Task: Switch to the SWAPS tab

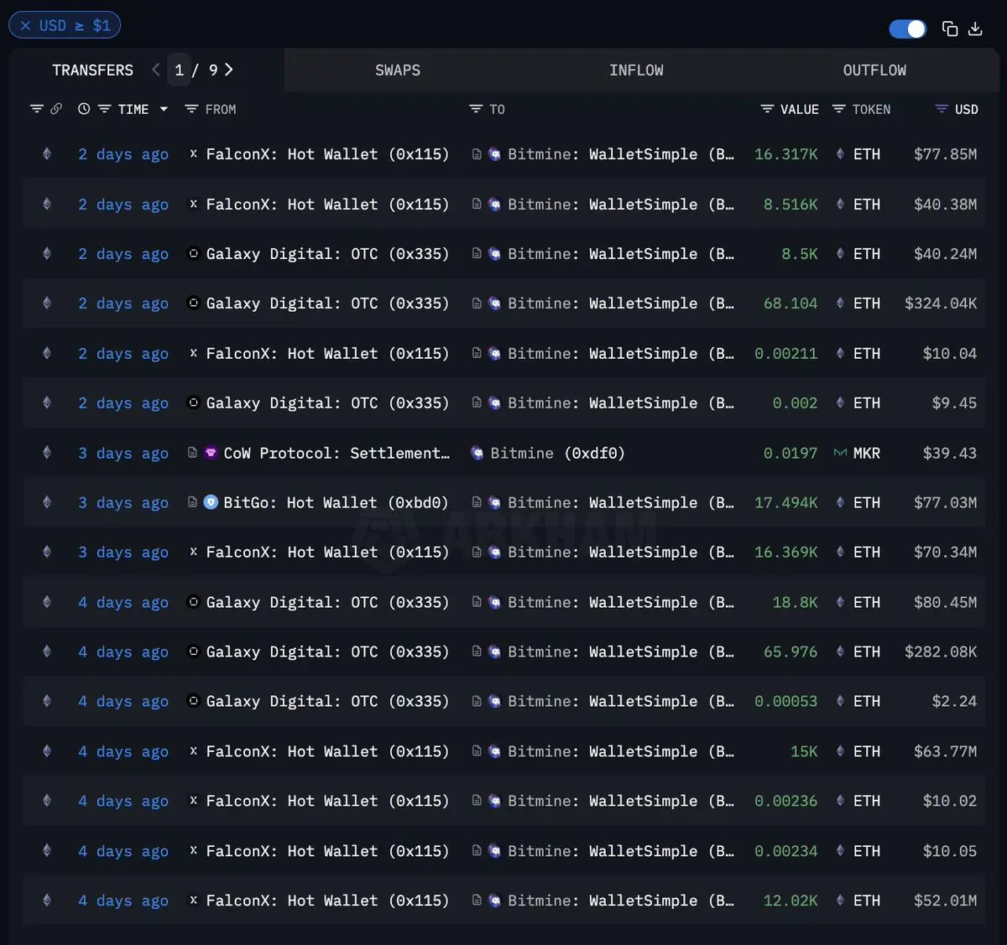Action: [x=398, y=70]
